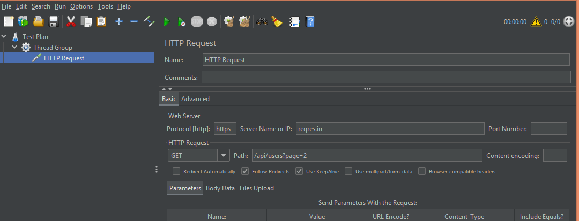The height and width of the screenshot is (221, 579).
Task: Click the Copy icon in toolbar
Action: (x=86, y=22)
